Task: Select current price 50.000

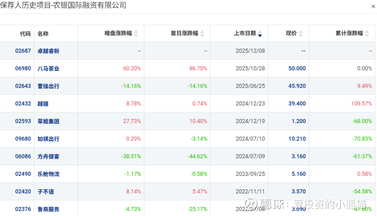Action: tap(297, 69)
